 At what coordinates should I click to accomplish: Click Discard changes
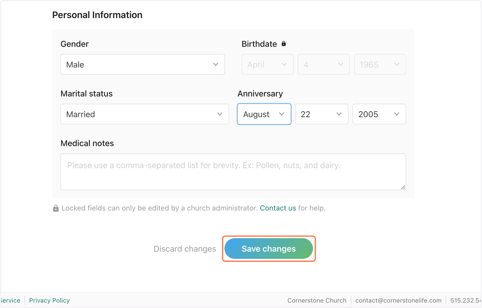tap(185, 249)
